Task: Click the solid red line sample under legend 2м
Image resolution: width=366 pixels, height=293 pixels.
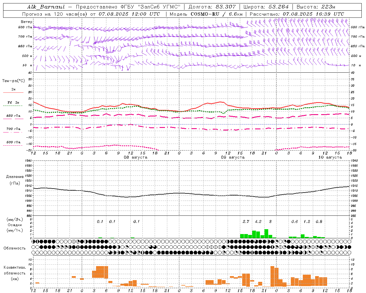Action: [13, 92]
